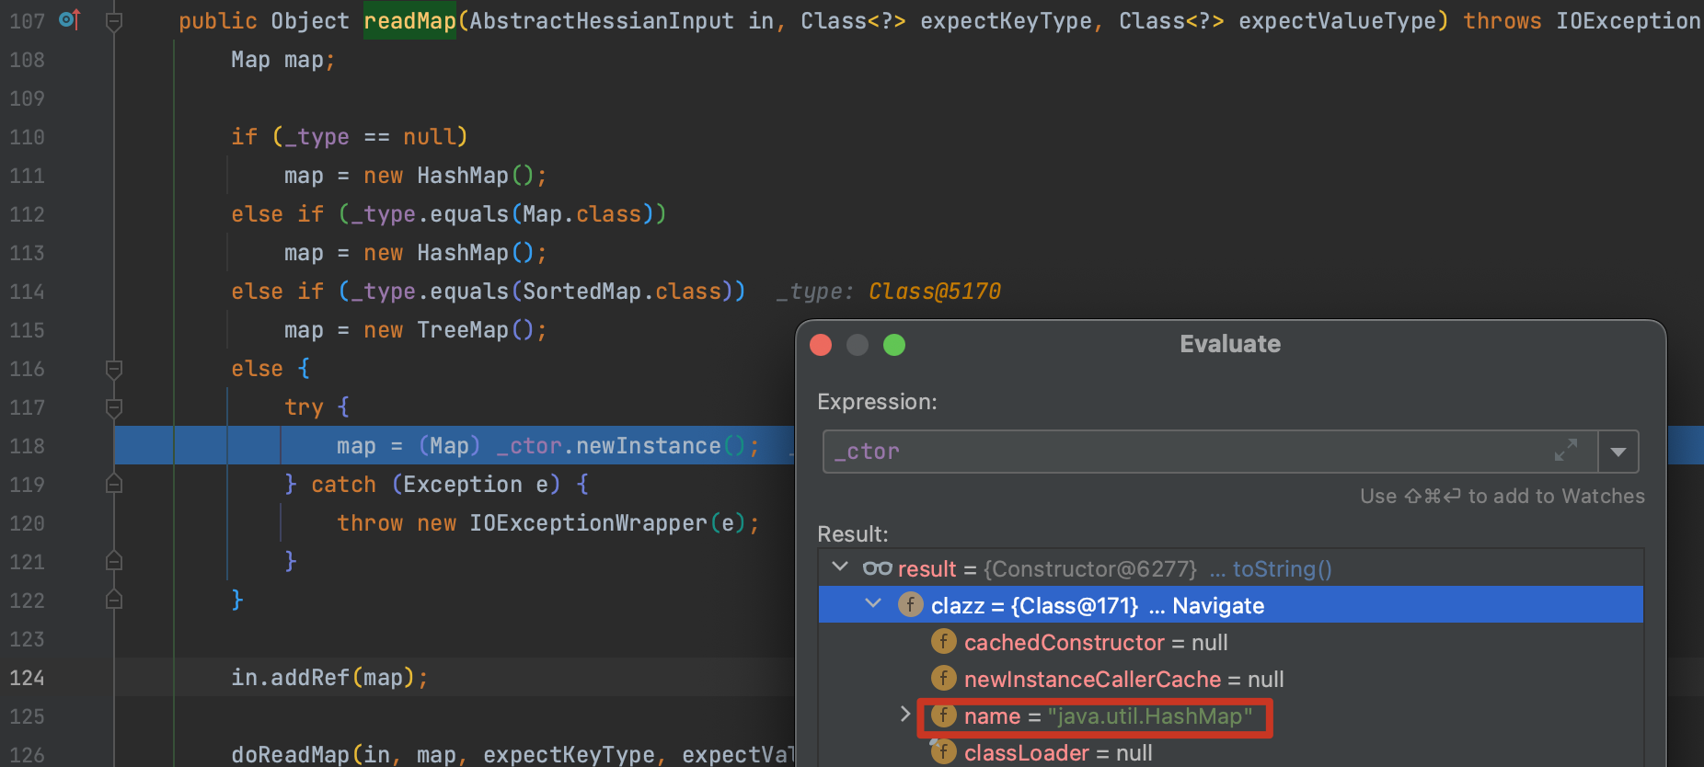Close the Evaluate dialog with the red button
The image size is (1704, 767).
[821, 345]
